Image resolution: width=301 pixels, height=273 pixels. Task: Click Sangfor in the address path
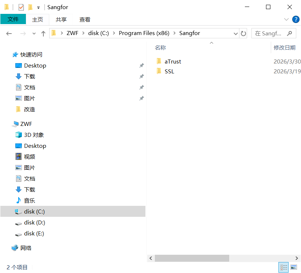[x=189, y=33]
